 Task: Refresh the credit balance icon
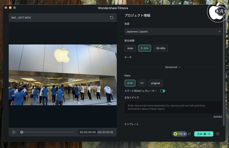189,134
